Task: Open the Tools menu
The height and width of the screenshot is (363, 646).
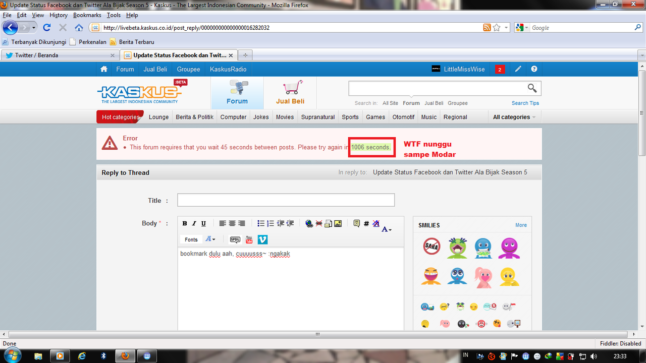Action: pyautogui.click(x=114, y=15)
